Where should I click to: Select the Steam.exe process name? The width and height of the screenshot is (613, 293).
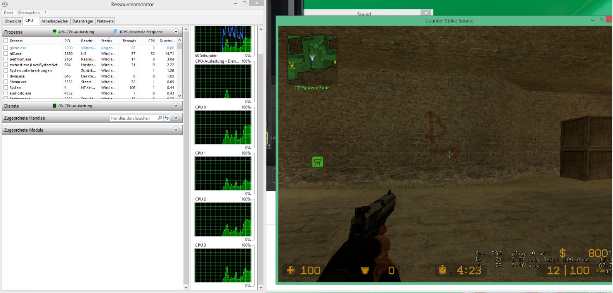[18, 82]
